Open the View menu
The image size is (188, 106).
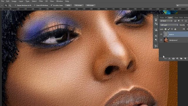coord(52,1)
